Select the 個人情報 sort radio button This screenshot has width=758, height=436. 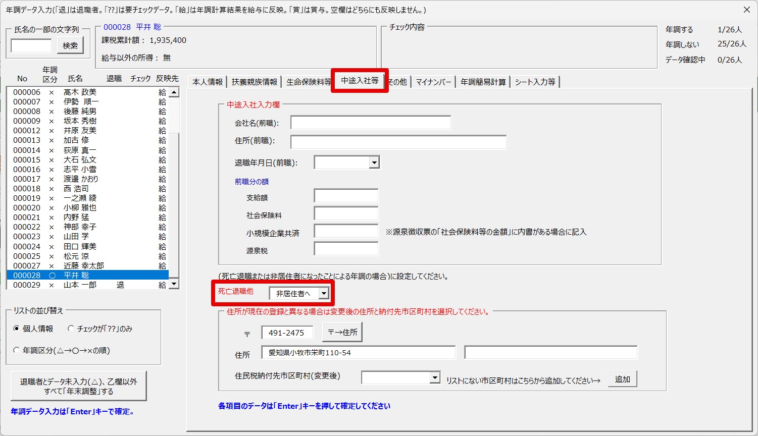coord(17,329)
